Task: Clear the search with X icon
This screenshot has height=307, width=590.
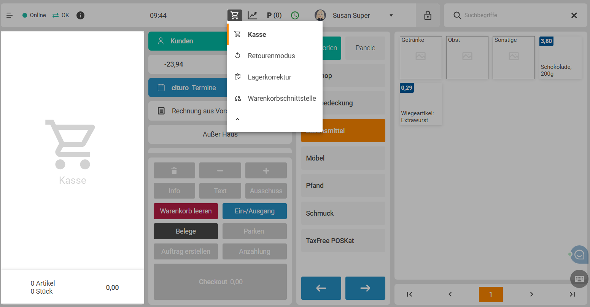Action: click(574, 15)
